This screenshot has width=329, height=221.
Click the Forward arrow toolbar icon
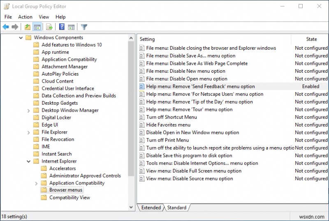tap(15, 27)
